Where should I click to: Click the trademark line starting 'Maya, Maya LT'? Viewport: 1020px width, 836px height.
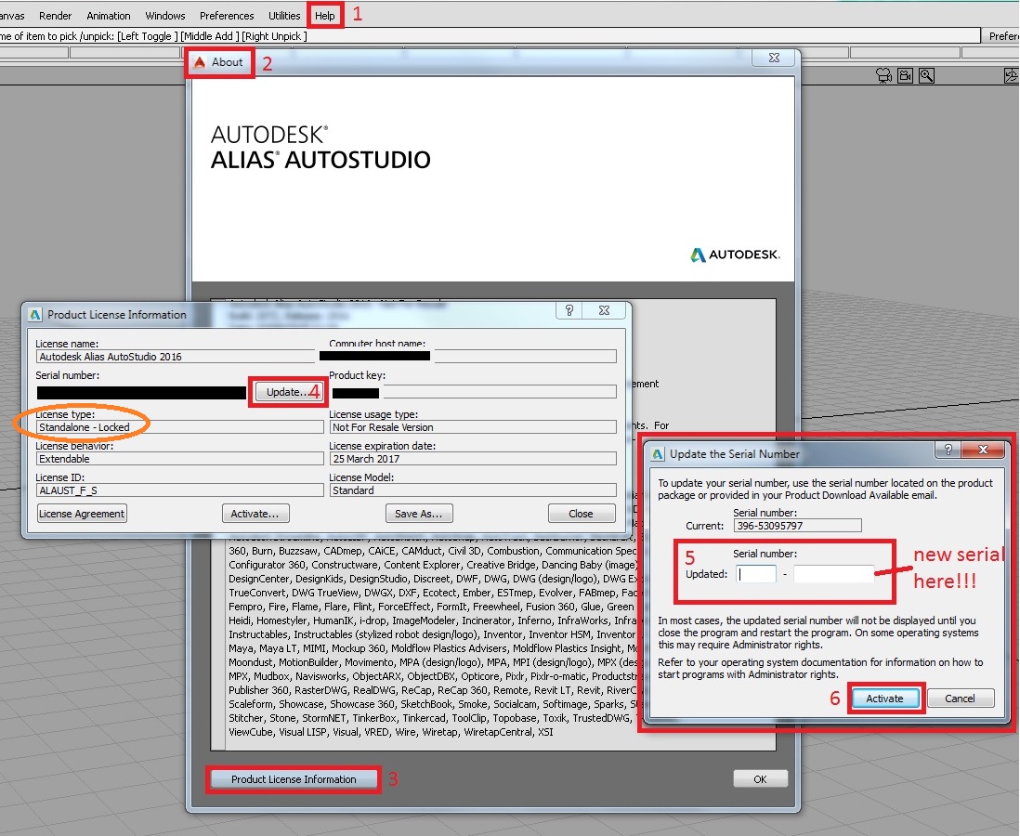tap(433, 648)
